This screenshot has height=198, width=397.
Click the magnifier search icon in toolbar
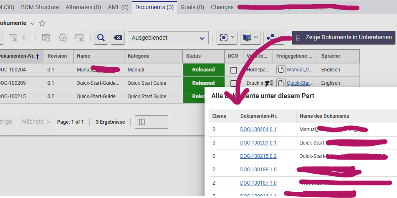coord(101,38)
